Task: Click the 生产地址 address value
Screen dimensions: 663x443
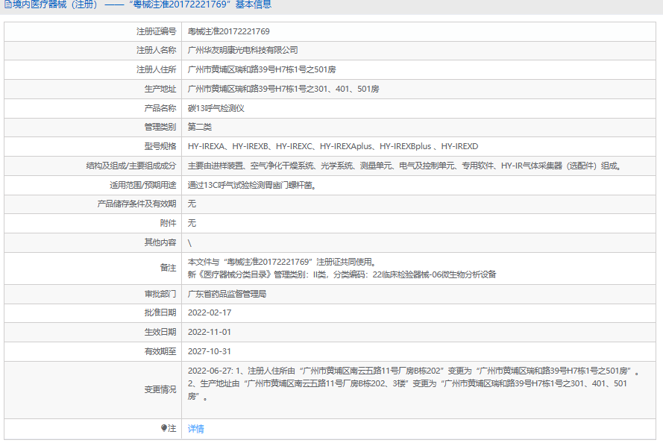Action: [283, 89]
